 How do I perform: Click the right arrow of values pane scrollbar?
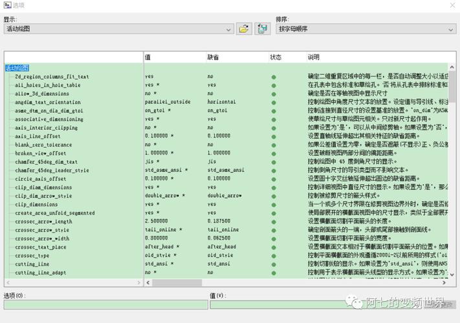pos(444,282)
